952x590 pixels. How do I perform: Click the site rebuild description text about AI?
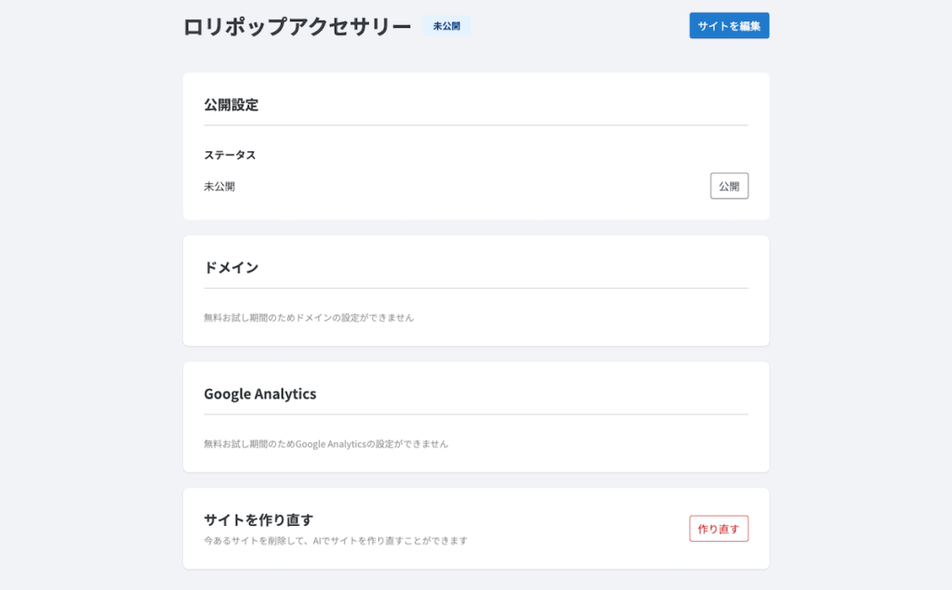(335, 539)
